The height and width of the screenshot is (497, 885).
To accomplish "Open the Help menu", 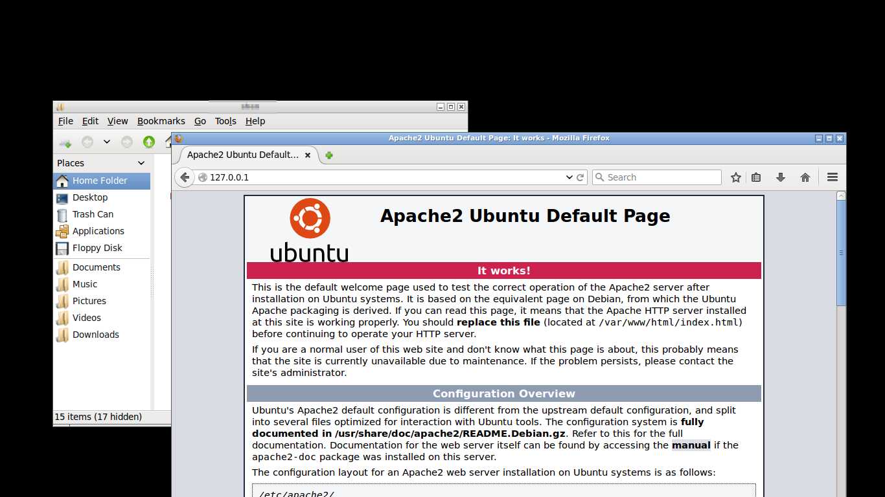I will point(255,121).
